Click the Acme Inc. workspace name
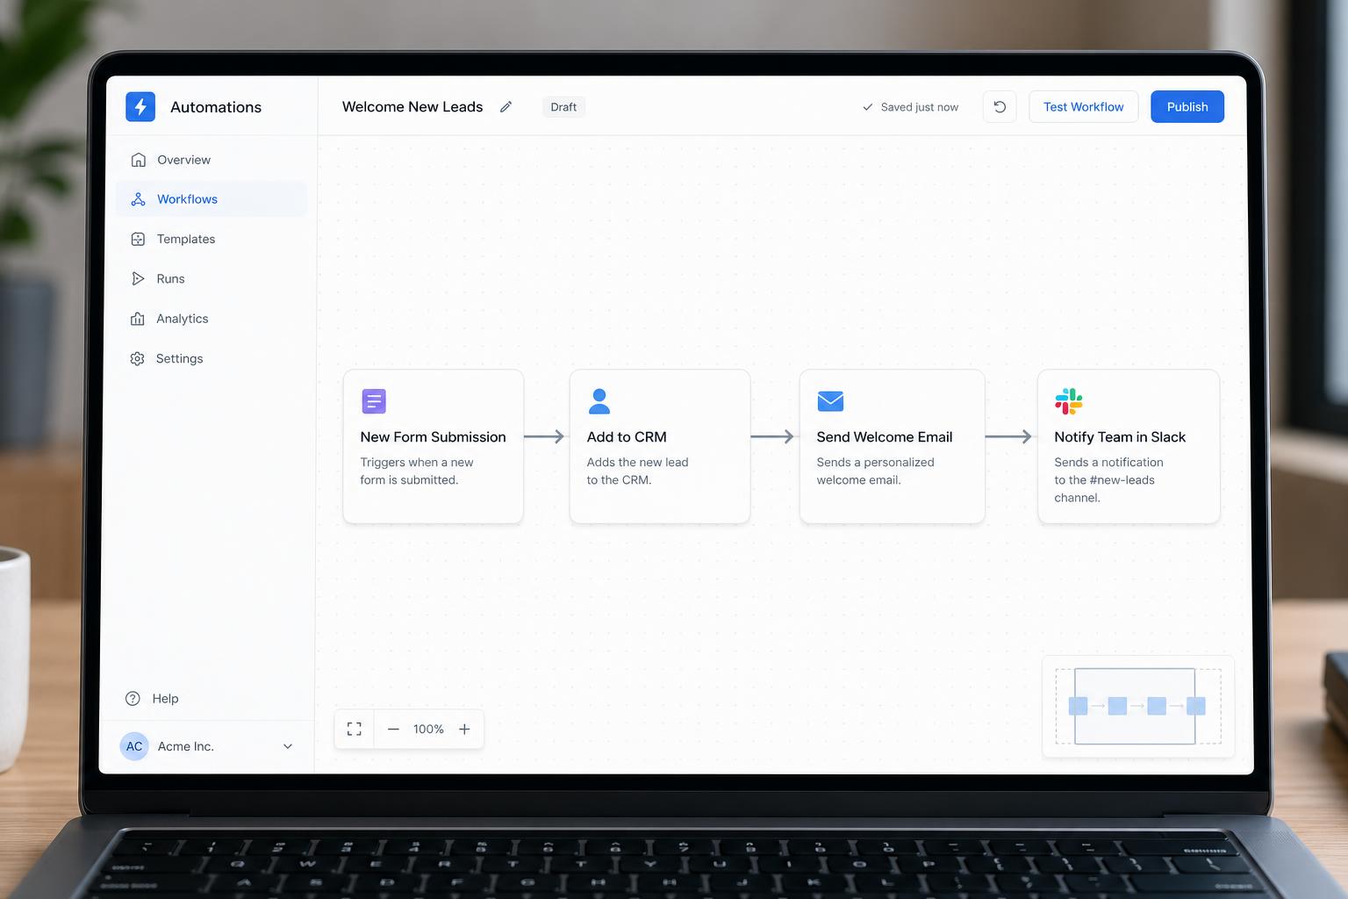Image resolution: width=1348 pixels, height=899 pixels. [186, 746]
